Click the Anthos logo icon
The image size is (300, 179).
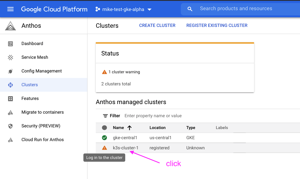(x=10, y=26)
